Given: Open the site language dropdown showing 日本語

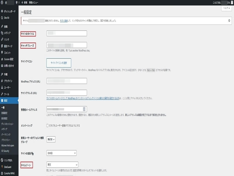Looking at the screenshot, I should pos(61,153).
